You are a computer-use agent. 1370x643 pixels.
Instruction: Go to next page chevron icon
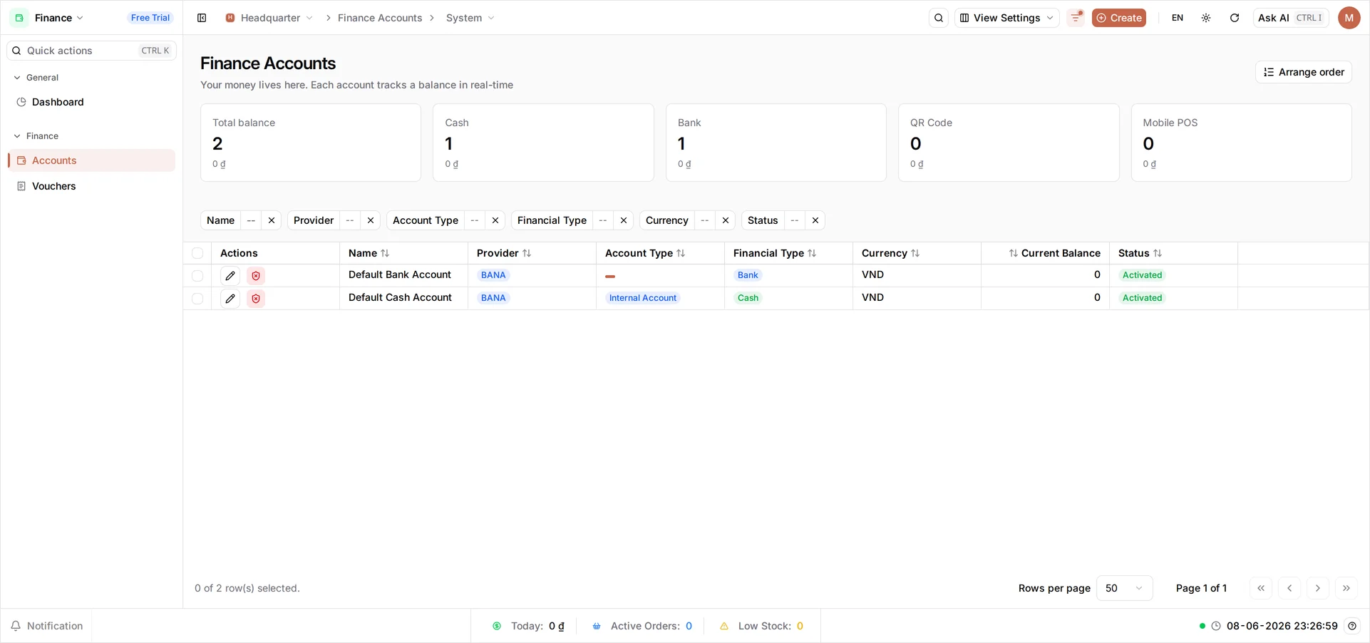point(1318,588)
